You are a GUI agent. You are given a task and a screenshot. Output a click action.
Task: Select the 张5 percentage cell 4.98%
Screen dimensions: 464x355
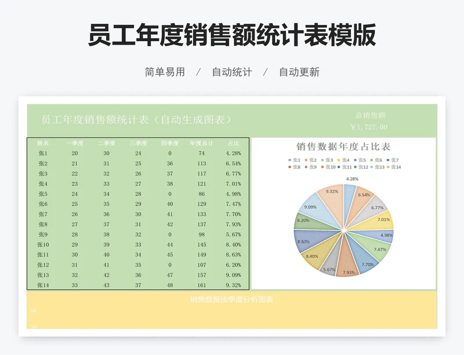tap(233, 194)
